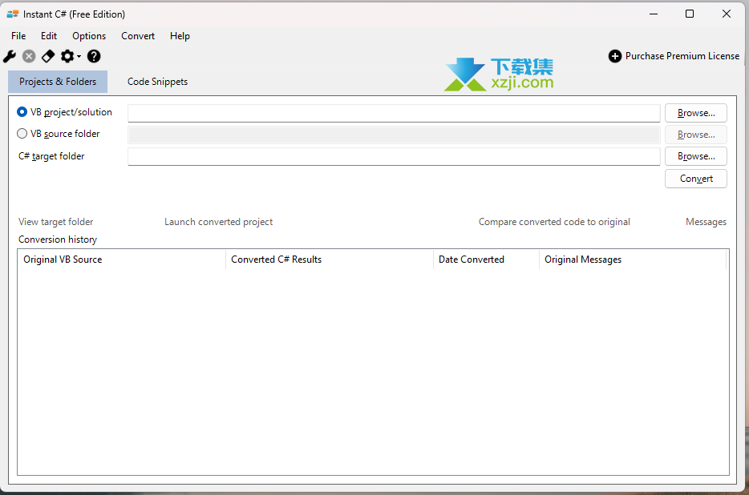Viewport: 749px width, 495px height.
Task: Click the wrench convert icon in toolbar
Action: coord(10,56)
